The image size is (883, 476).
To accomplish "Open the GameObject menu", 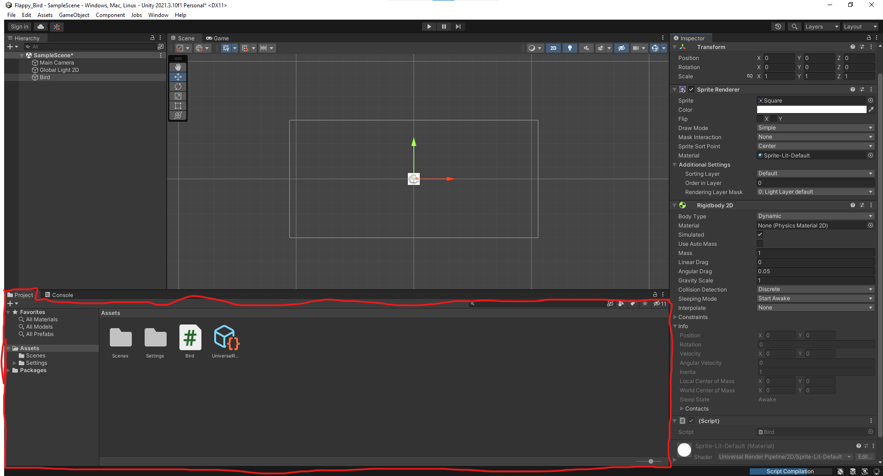I will pos(74,15).
